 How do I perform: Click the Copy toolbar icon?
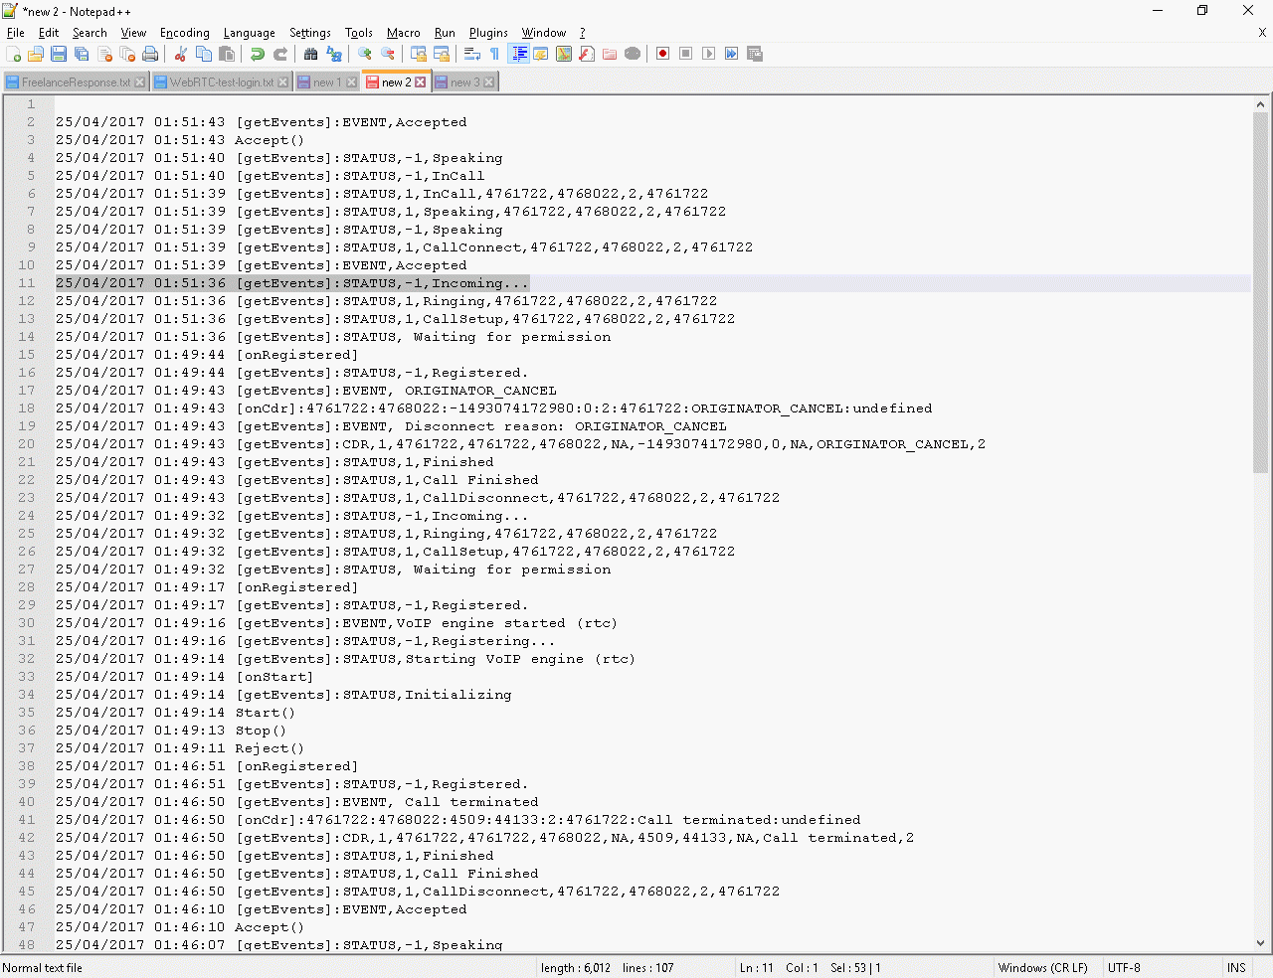coord(204,54)
